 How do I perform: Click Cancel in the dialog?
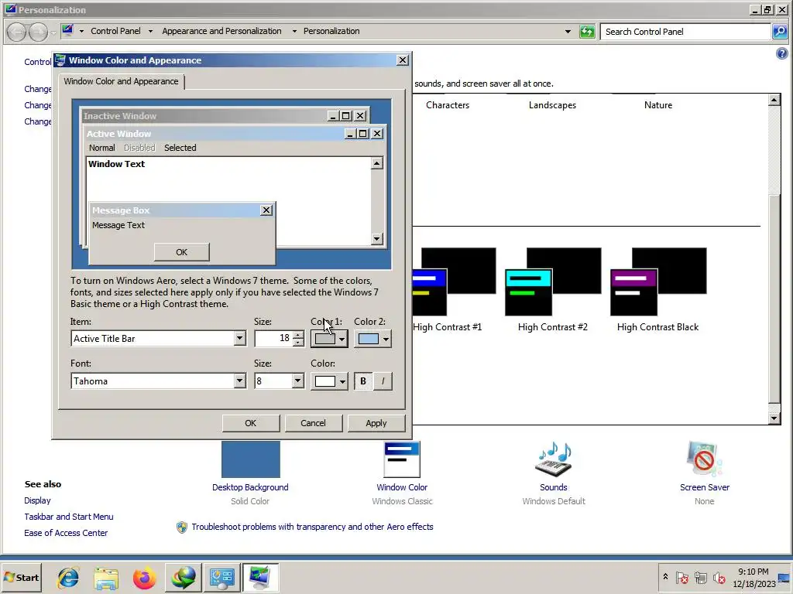pos(313,423)
